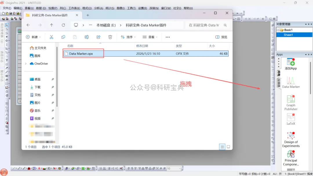Open the 绘图(P) menu
The image size is (313, 176).
[53, 8]
